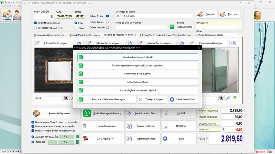275x154 pixels.
Task: Click SALVAR document icon button
Action: coord(179,113)
